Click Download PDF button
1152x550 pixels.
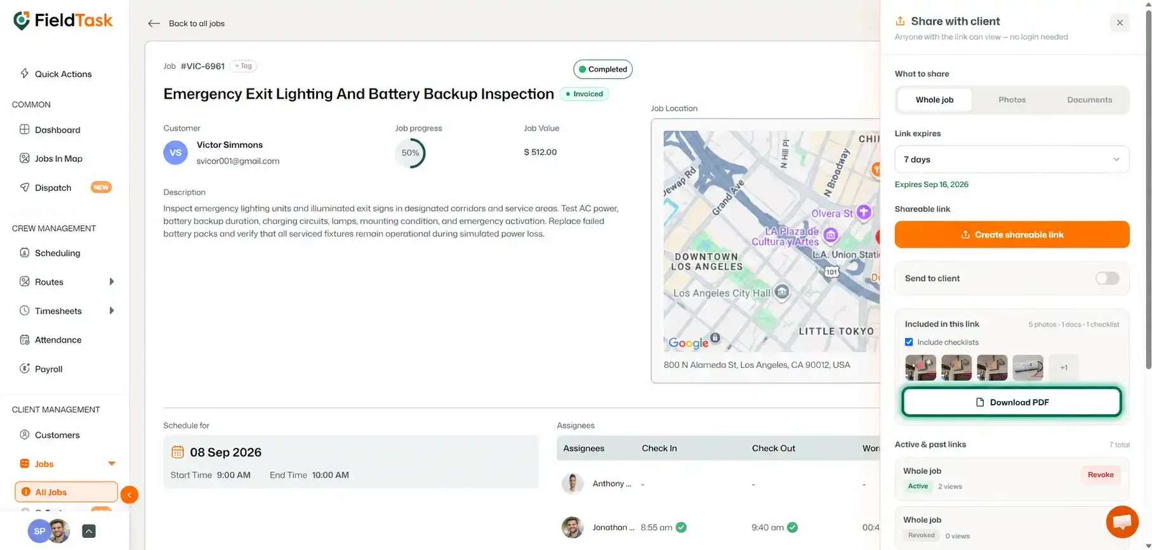click(1012, 402)
